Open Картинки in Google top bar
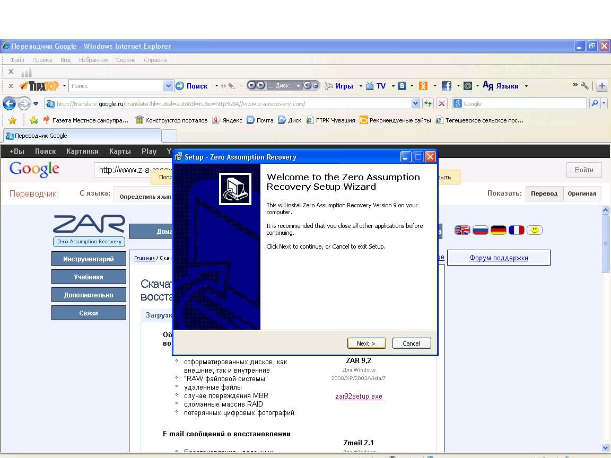Viewport: 611px width, 458px height. pos(82,151)
